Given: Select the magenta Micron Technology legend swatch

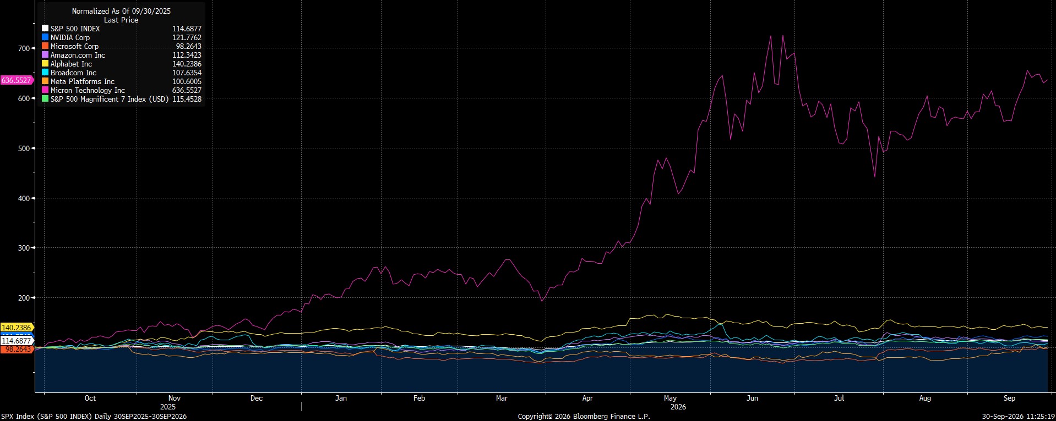Looking at the screenshot, I should [45, 90].
